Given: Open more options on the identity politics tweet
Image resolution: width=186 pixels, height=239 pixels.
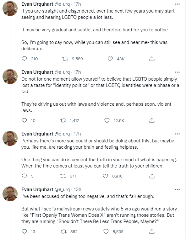Looking at the screenshot, I should click(x=177, y=72).
